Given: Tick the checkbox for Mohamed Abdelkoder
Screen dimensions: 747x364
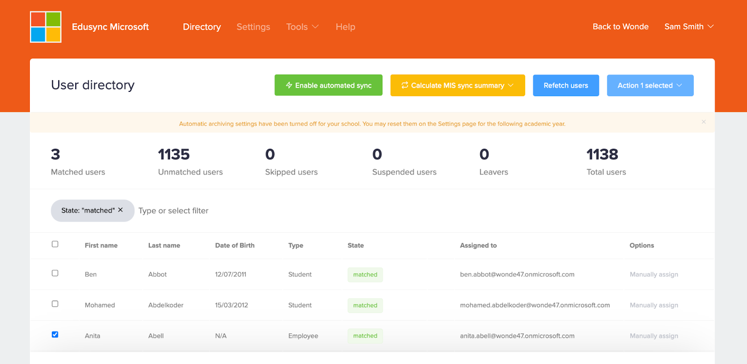Looking at the screenshot, I should coord(55,304).
